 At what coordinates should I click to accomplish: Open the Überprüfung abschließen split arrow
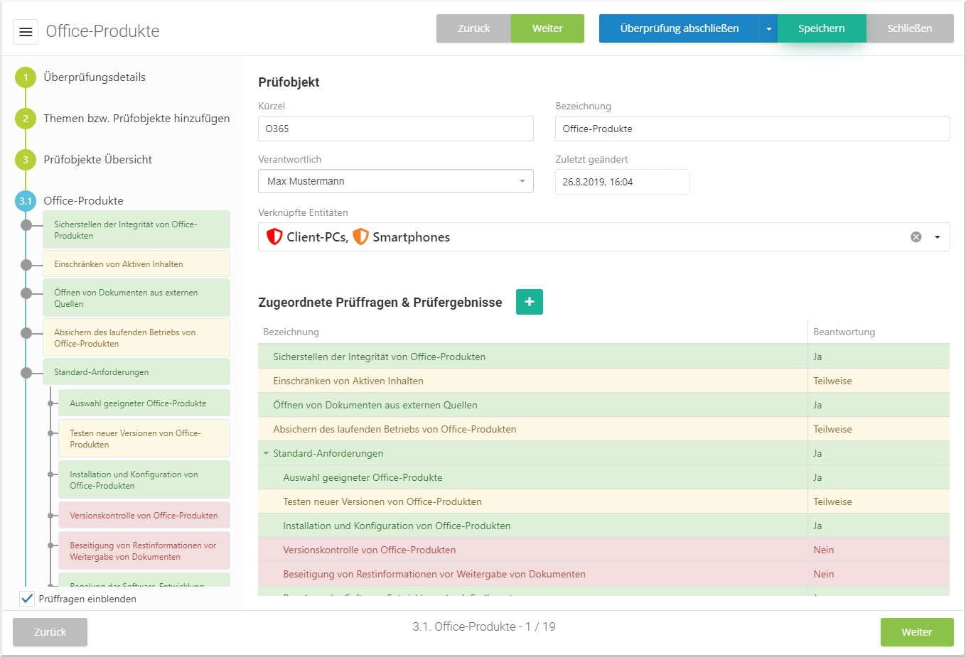click(x=768, y=29)
